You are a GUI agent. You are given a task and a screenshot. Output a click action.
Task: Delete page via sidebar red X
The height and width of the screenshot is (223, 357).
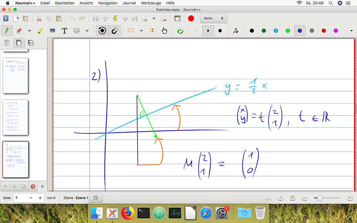pyautogui.click(x=33, y=187)
